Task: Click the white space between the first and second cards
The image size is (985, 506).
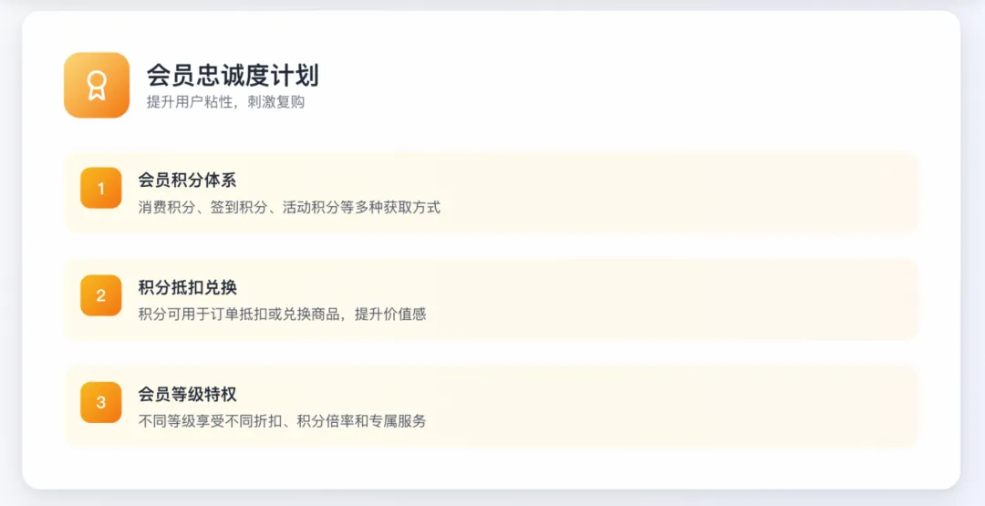Action: pyautogui.click(x=491, y=245)
